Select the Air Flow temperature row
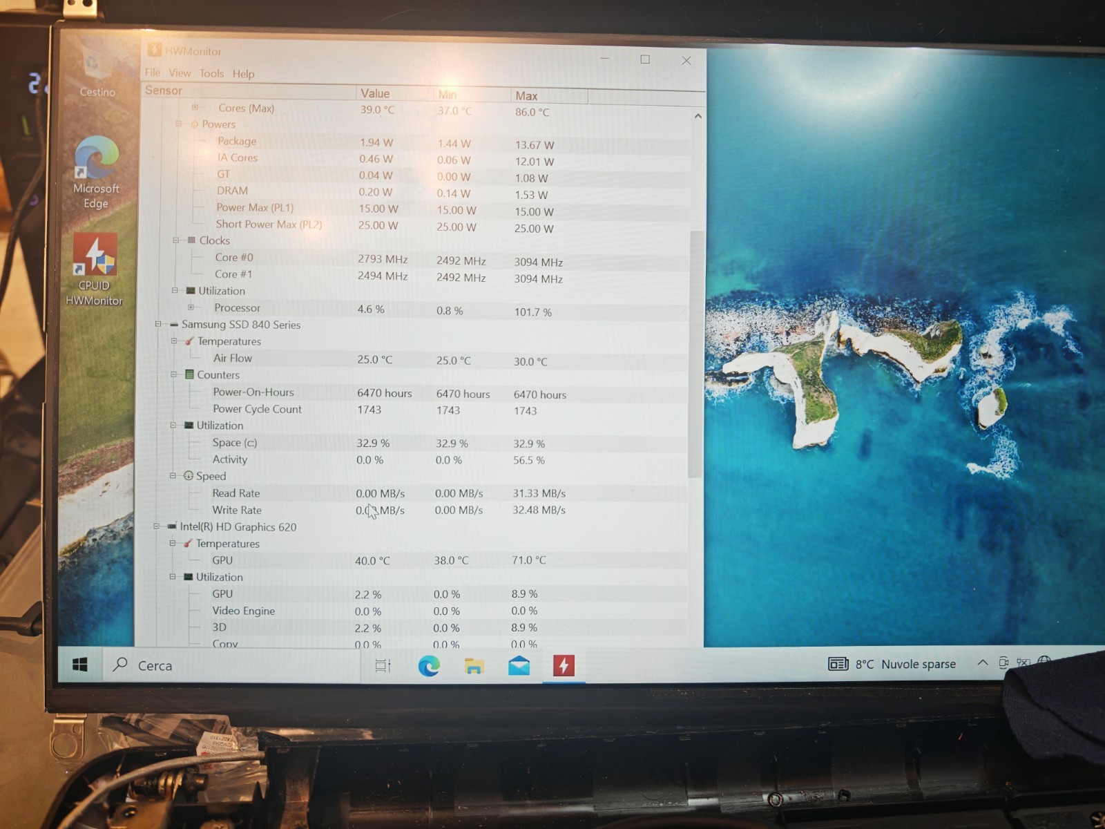Viewport: 1105px width, 829px height. pos(413,359)
